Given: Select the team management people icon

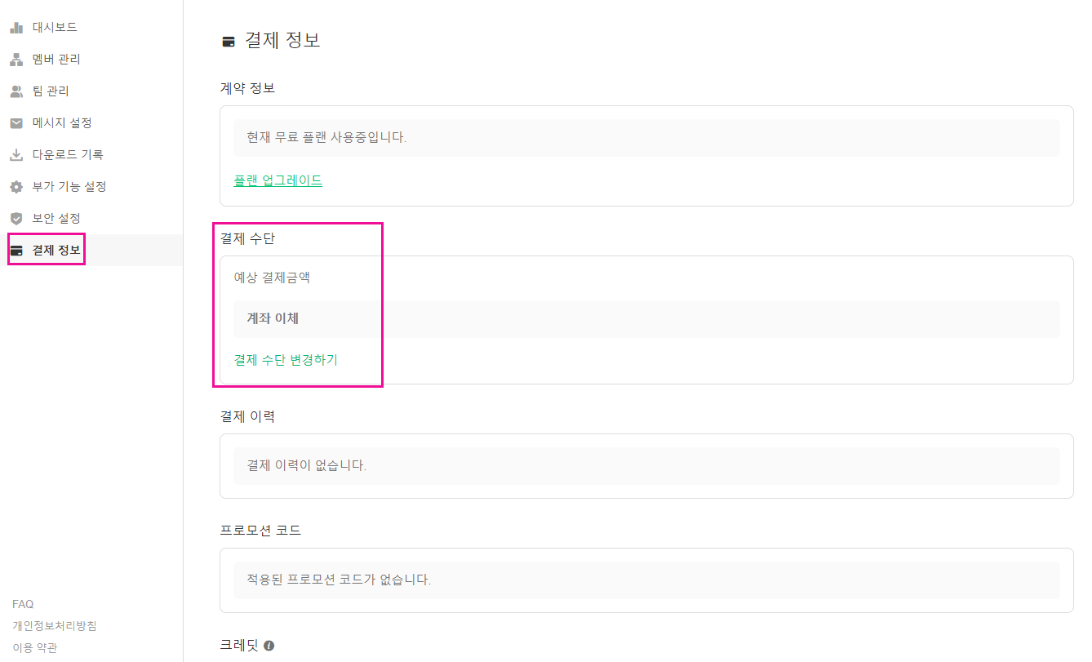Looking at the screenshot, I should click(16, 91).
